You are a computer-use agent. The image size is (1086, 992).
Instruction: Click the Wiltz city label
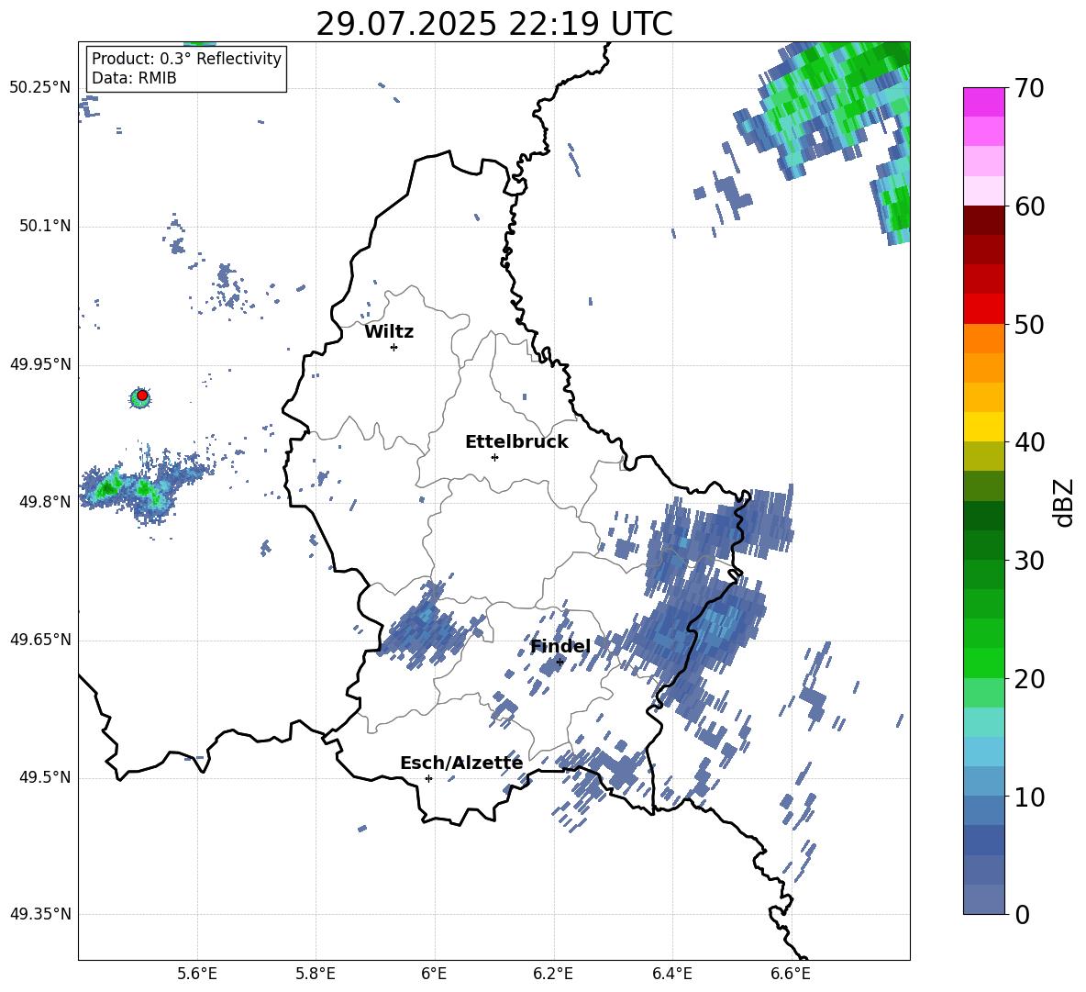[389, 332]
